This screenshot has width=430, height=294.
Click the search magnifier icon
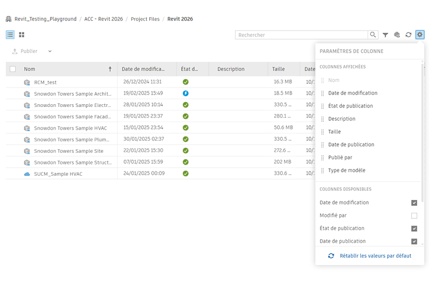tap(372, 35)
